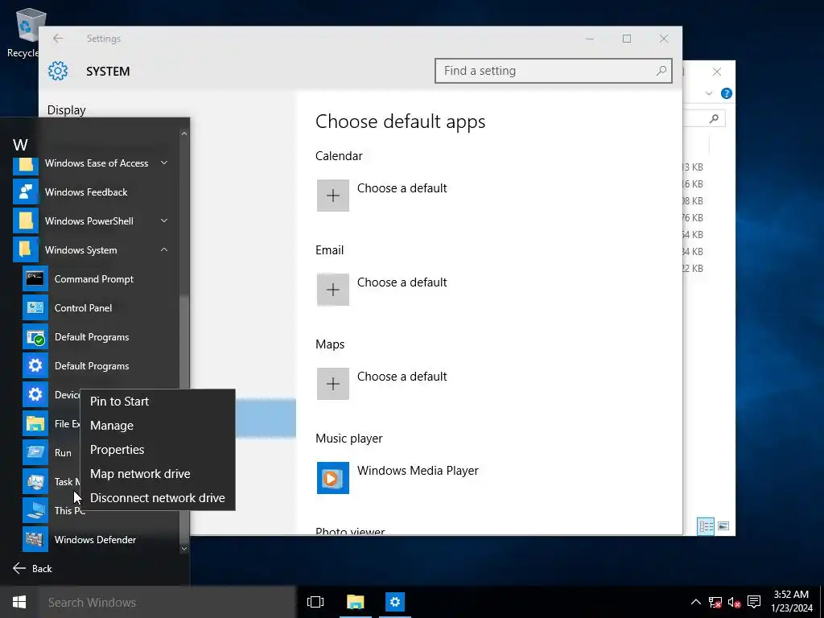
Task: Collapse Windows System folder chevron
Action: coord(164,249)
